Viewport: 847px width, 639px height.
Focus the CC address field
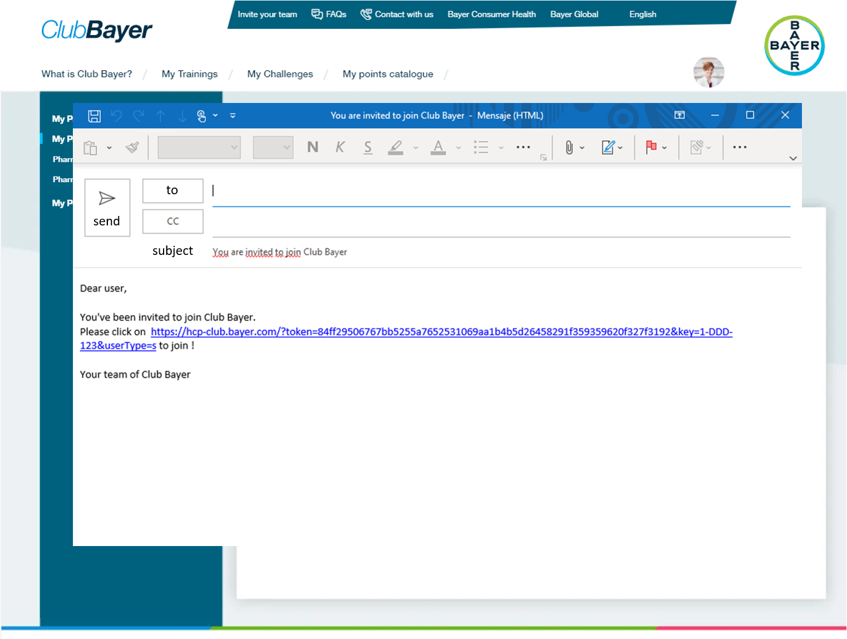coord(501,223)
